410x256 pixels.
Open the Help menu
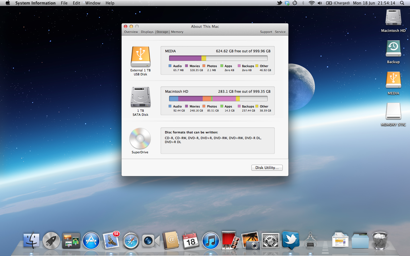110,3
